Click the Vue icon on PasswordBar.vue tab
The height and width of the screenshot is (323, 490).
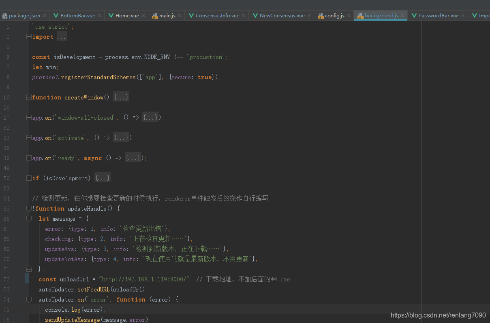[414, 16]
